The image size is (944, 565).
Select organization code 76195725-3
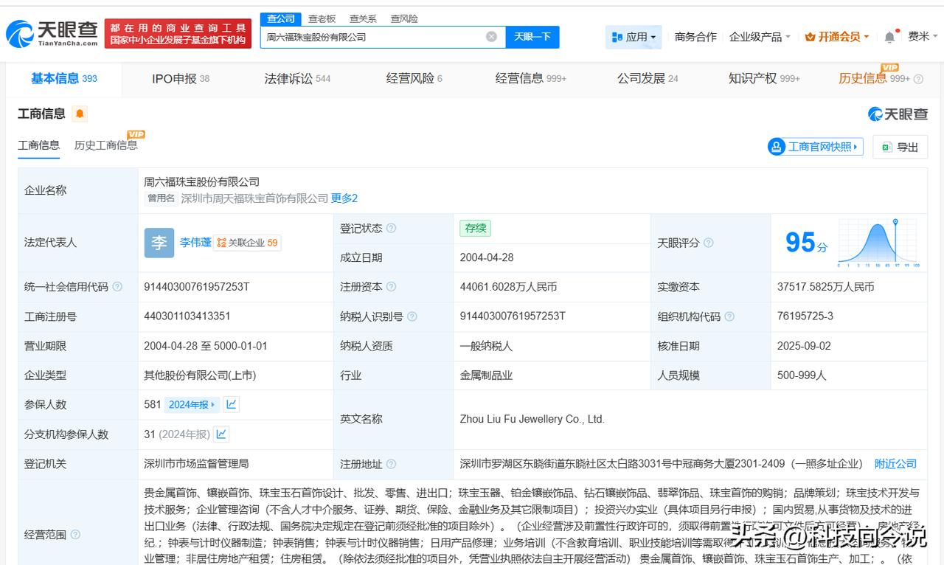click(x=805, y=316)
